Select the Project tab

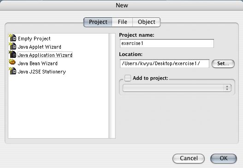pyautogui.click(x=98, y=22)
